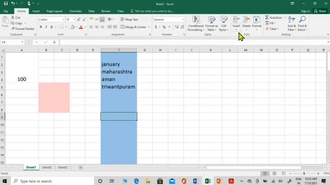
Task: Click Sign in
Action: (x=305, y=11)
